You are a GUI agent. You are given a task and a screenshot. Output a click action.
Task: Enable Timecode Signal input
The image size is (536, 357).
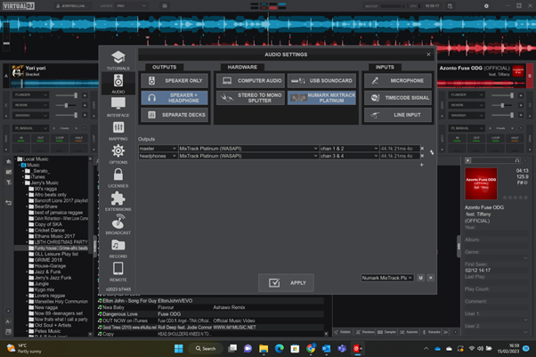click(398, 98)
